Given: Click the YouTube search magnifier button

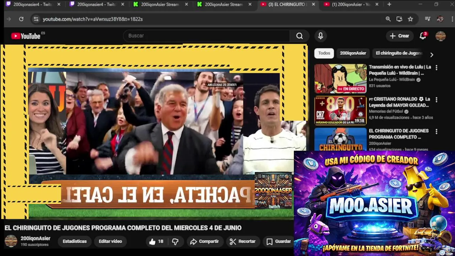Looking at the screenshot, I should [300, 36].
